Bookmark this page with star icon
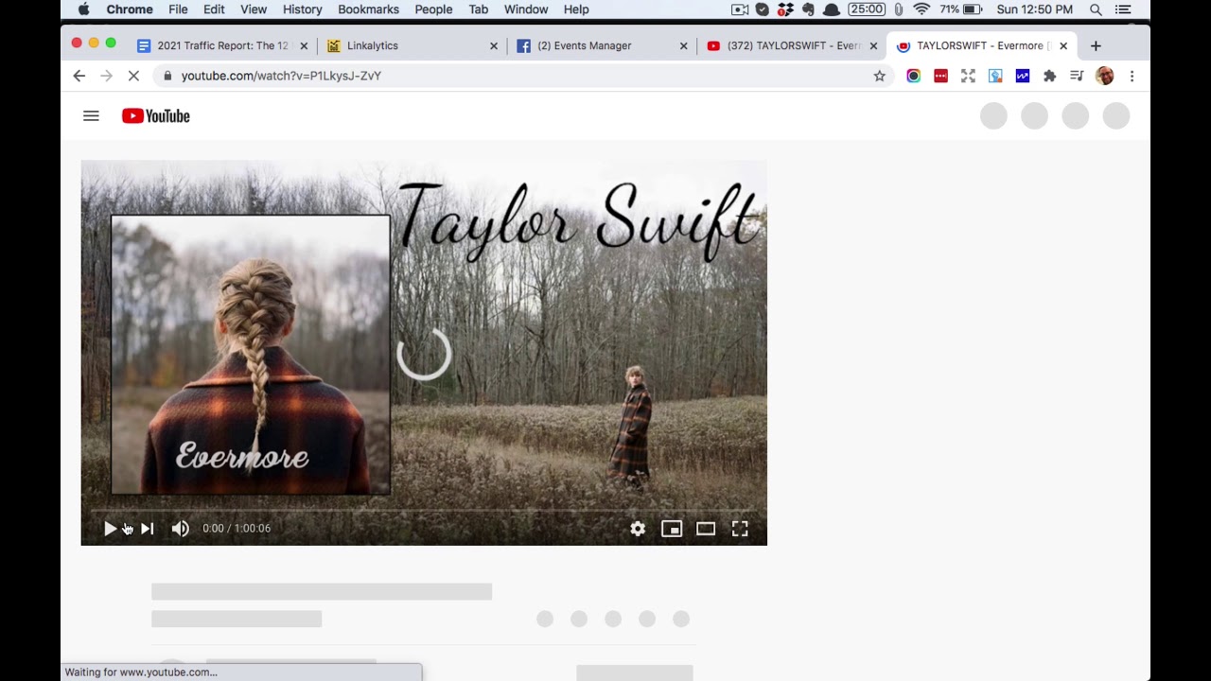Image resolution: width=1211 pixels, height=681 pixels. [x=880, y=76]
